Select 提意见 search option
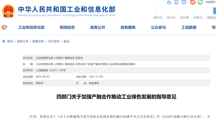216x119 pixels. tap(198, 17)
